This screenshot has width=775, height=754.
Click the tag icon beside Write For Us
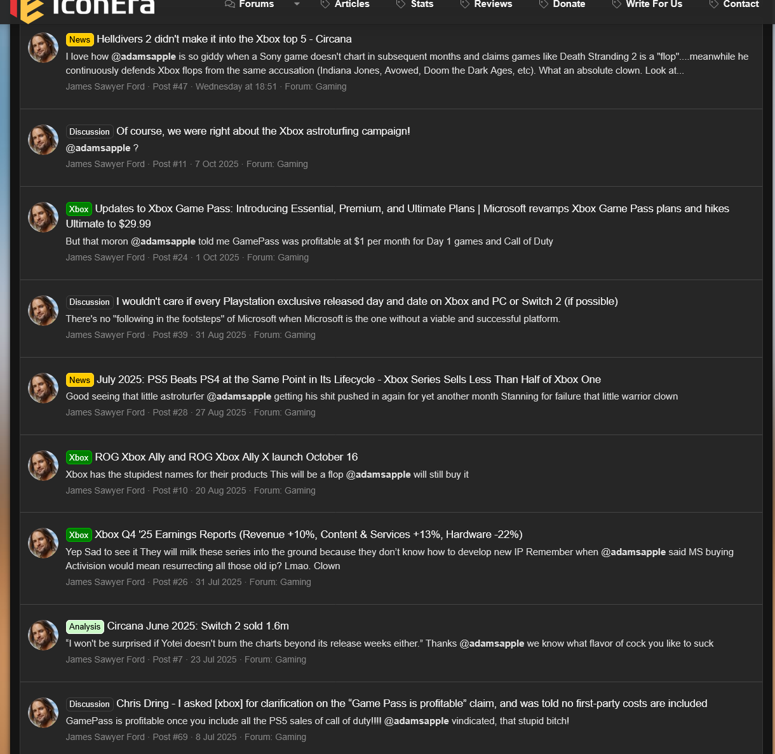(617, 4)
